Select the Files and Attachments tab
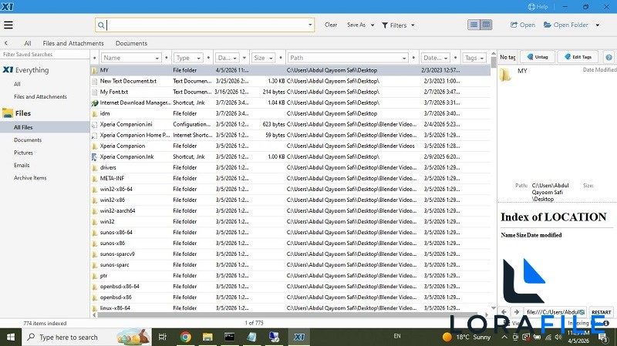 [73, 43]
